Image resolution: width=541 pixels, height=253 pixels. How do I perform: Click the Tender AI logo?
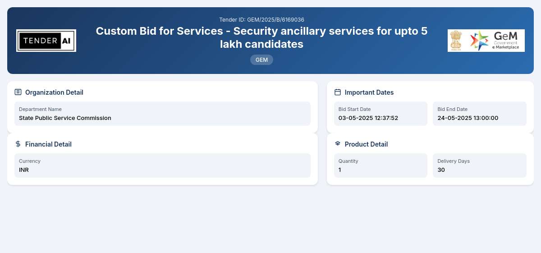tap(46, 41)
